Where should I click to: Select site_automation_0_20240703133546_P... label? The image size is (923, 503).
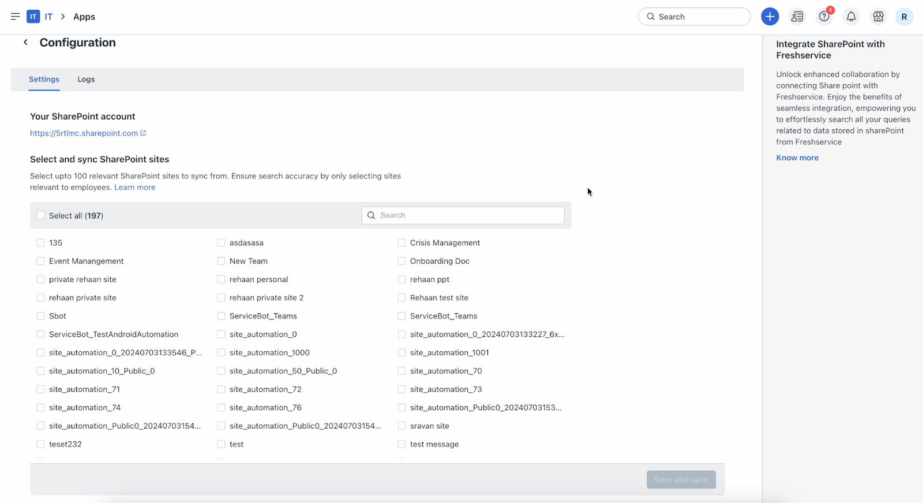(125, 352)
